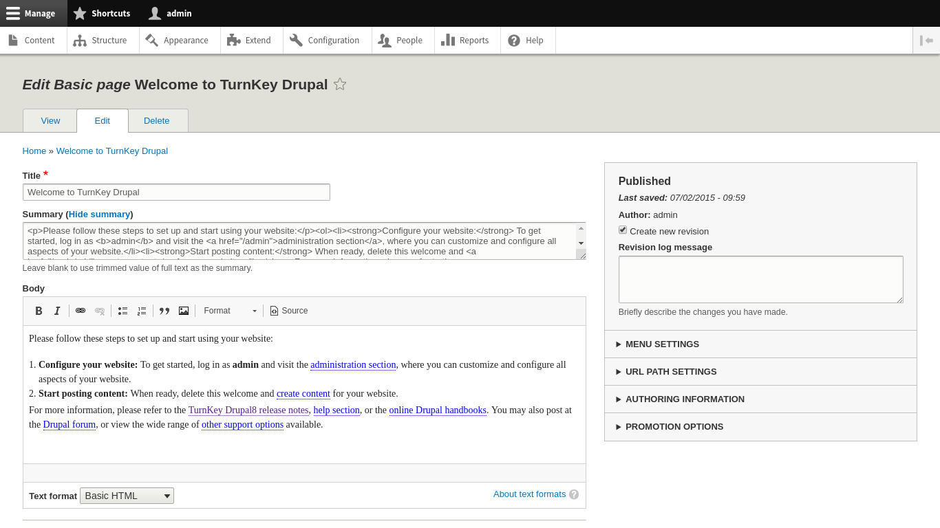940x528 pixels.
Task: Apply block quote formatting
Action: pos(164,311)
